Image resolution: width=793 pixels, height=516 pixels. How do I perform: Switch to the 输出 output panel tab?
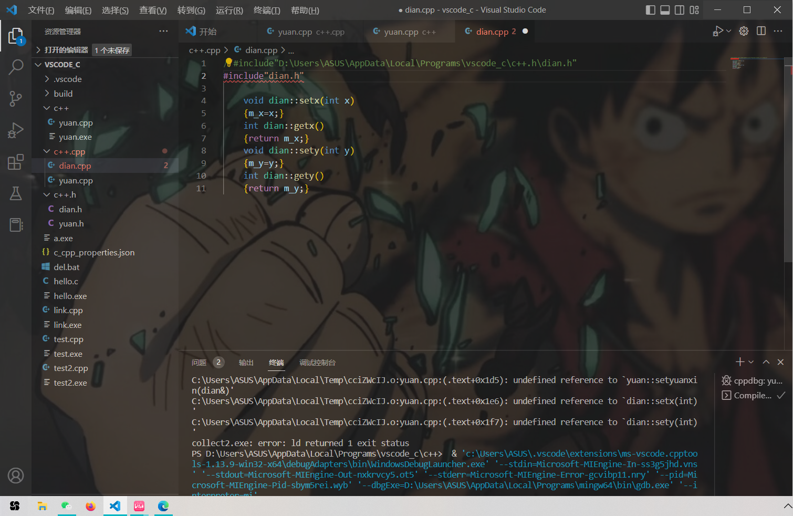pos(246,363)
